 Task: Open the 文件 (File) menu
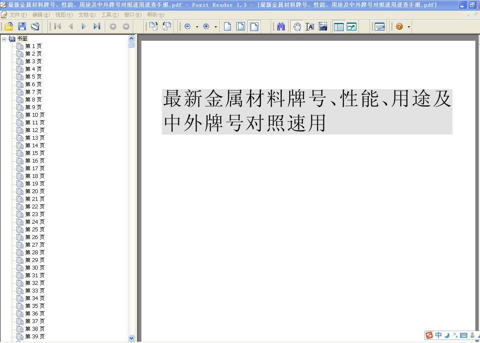click(18, 15)
